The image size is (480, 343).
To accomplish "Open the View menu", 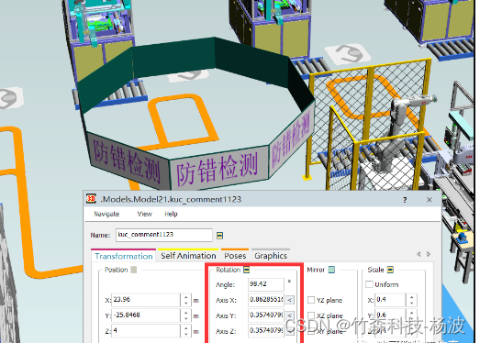I will point(144,214).
